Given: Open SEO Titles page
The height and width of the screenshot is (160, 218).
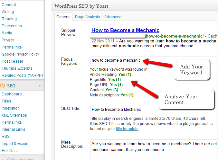Looking at the screenshot, I should pos(6,101).
